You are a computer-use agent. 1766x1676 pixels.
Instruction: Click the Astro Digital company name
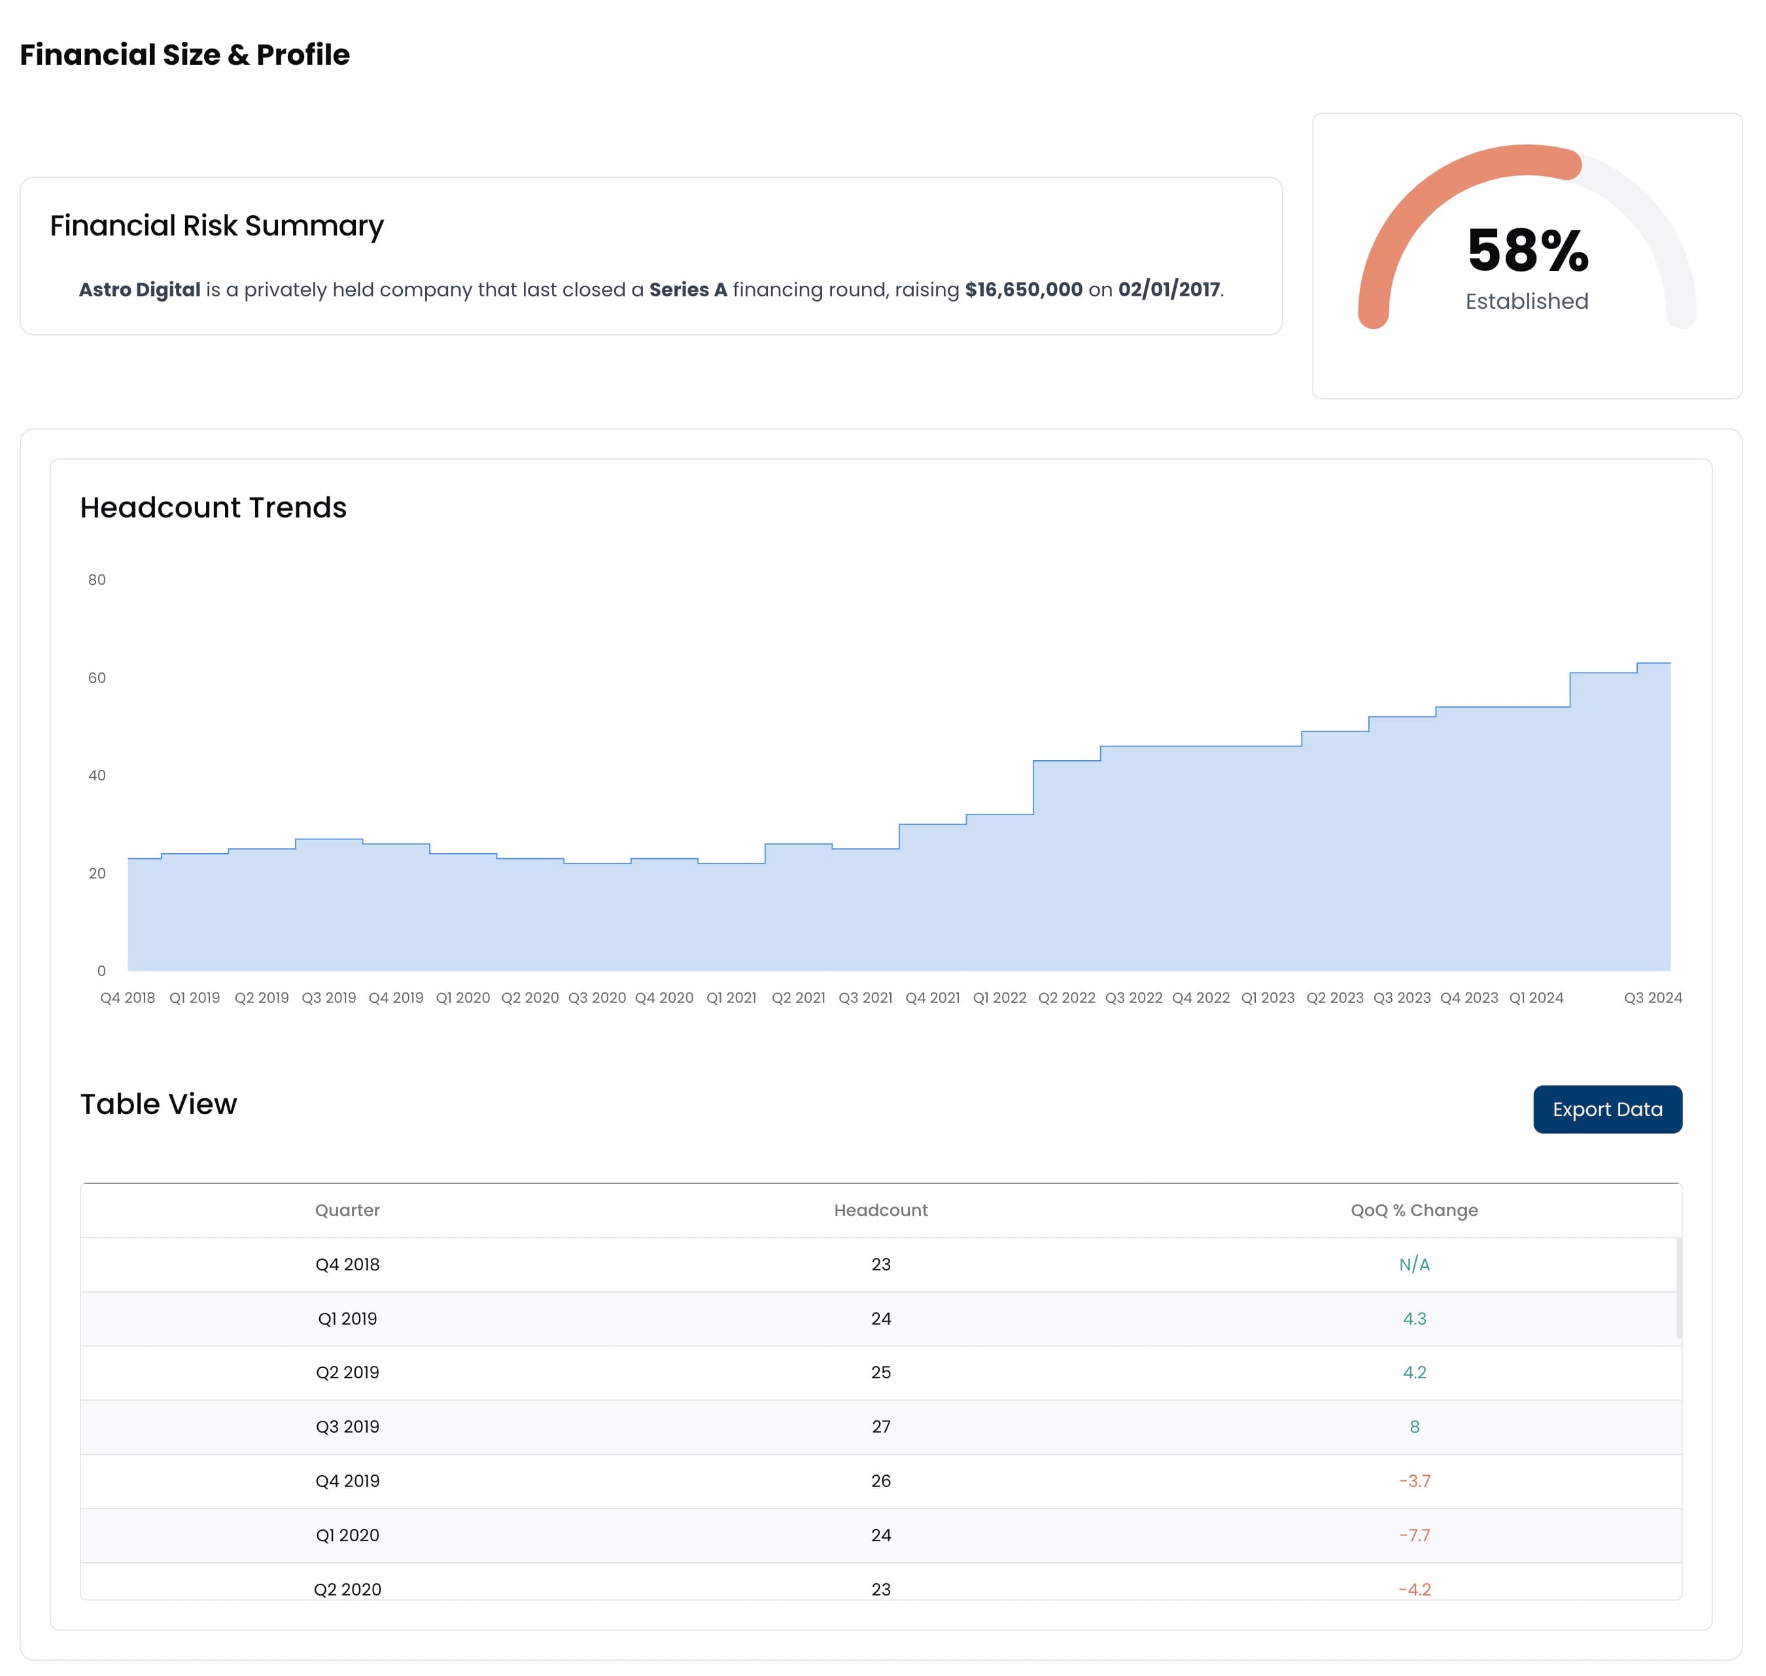pos(139,289)
